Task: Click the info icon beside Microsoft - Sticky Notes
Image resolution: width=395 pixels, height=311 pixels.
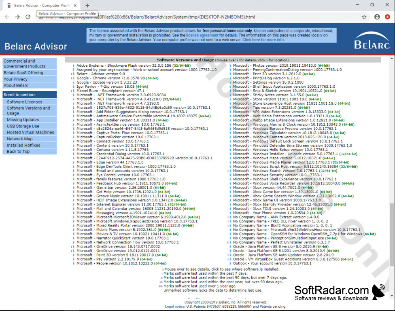Action: point(230,95)
